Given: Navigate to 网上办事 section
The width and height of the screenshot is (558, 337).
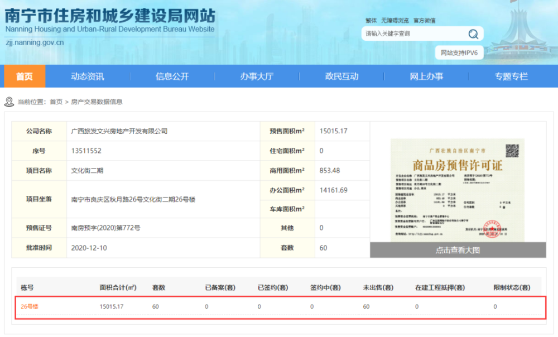Looking at the screenshot, I should 426,76.
